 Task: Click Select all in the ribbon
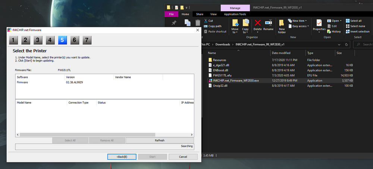coord(353,21)
